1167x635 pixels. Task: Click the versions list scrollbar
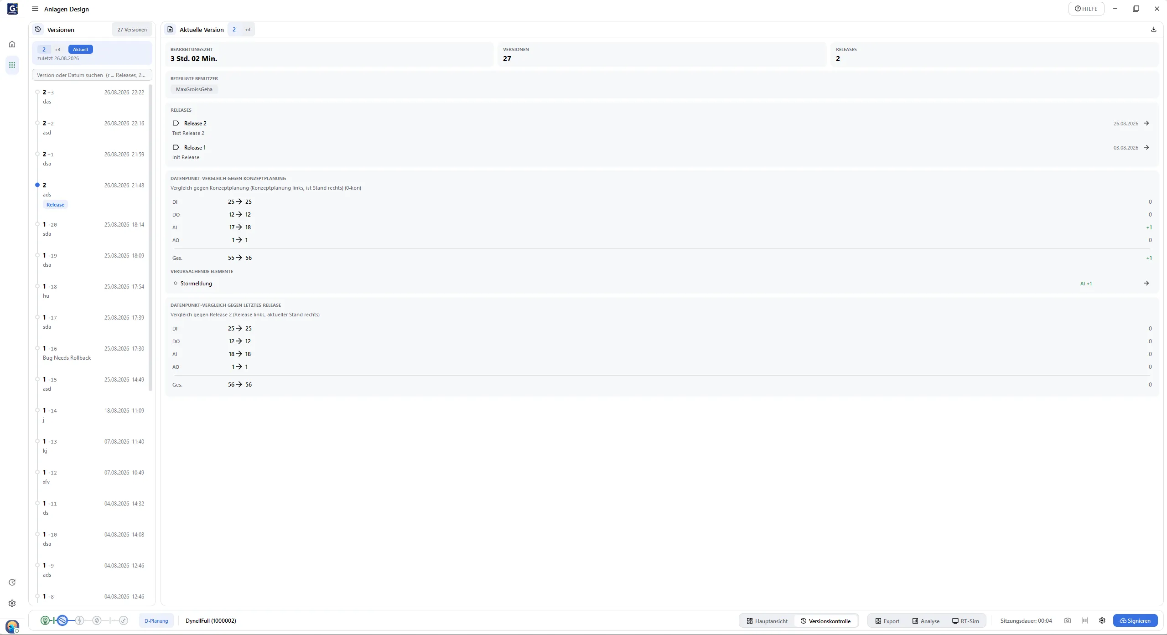coord(150,238)
